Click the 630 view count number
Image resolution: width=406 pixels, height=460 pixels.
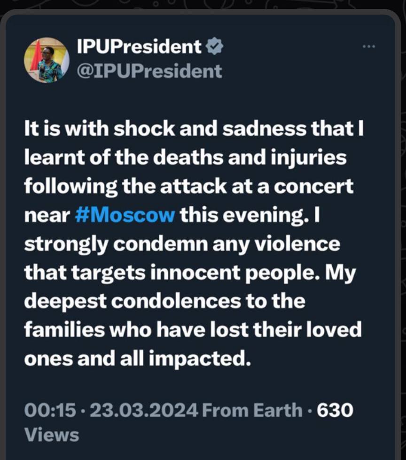coord(335,410)
